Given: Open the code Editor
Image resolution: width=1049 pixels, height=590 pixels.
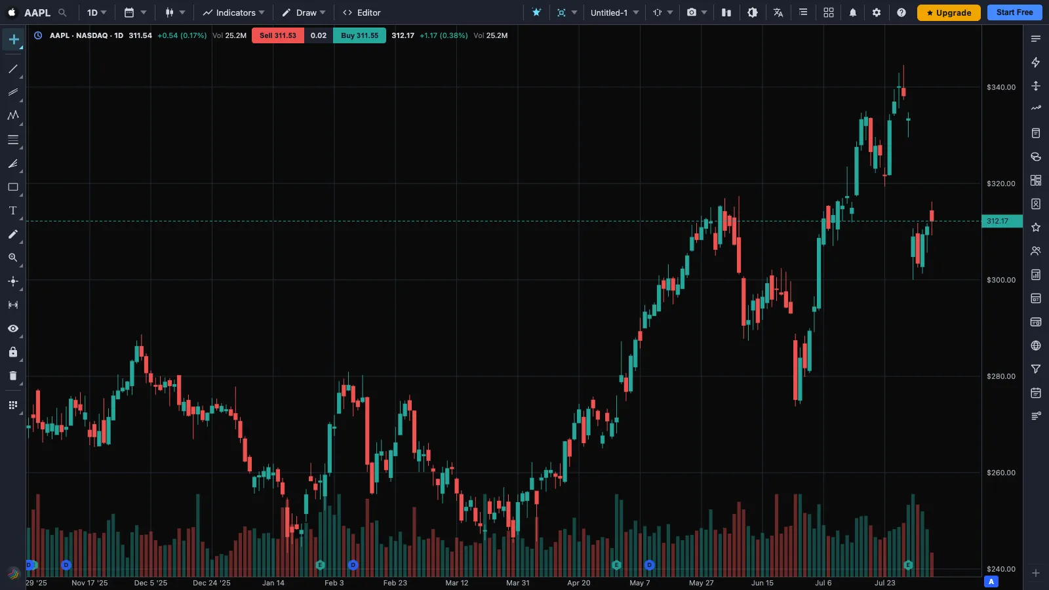Looking at the screenshot, I should point(362,12).
